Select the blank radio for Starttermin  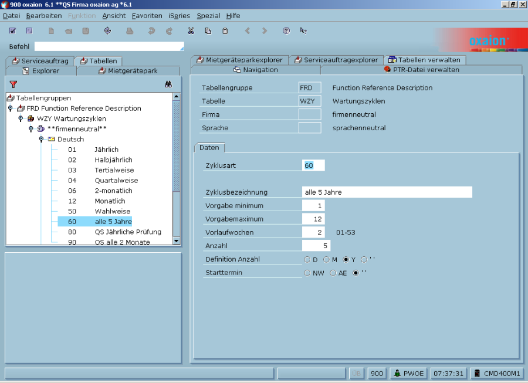(356, 273)
